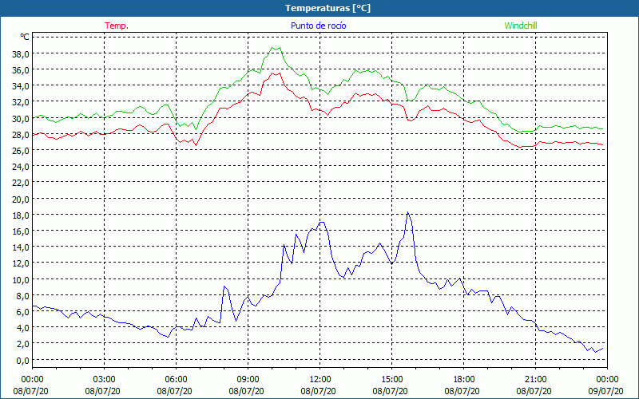
Task: Click the 12:00 time axis label
Action: (320, 380)
